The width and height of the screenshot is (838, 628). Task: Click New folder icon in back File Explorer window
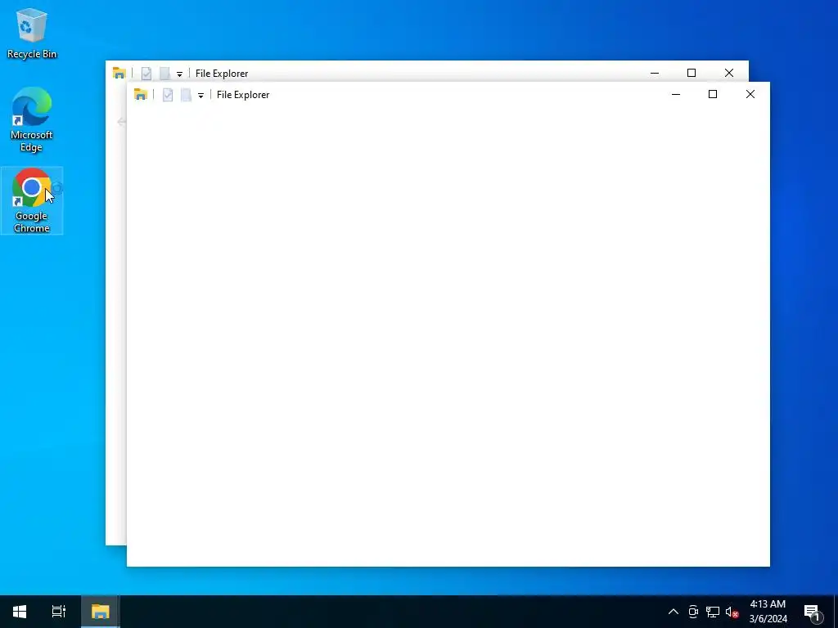pos(164,73)
